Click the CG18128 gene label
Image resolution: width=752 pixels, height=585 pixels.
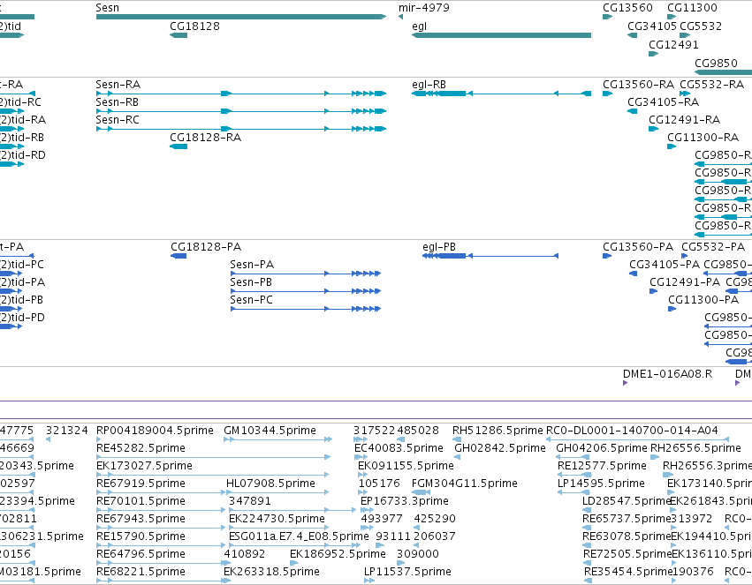(x=194, y=26)
